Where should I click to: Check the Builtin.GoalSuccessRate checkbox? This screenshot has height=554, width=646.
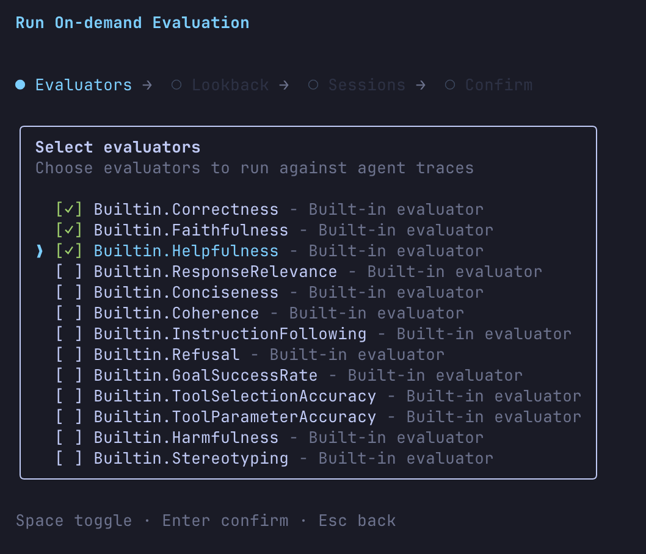(x=69, y=376)
